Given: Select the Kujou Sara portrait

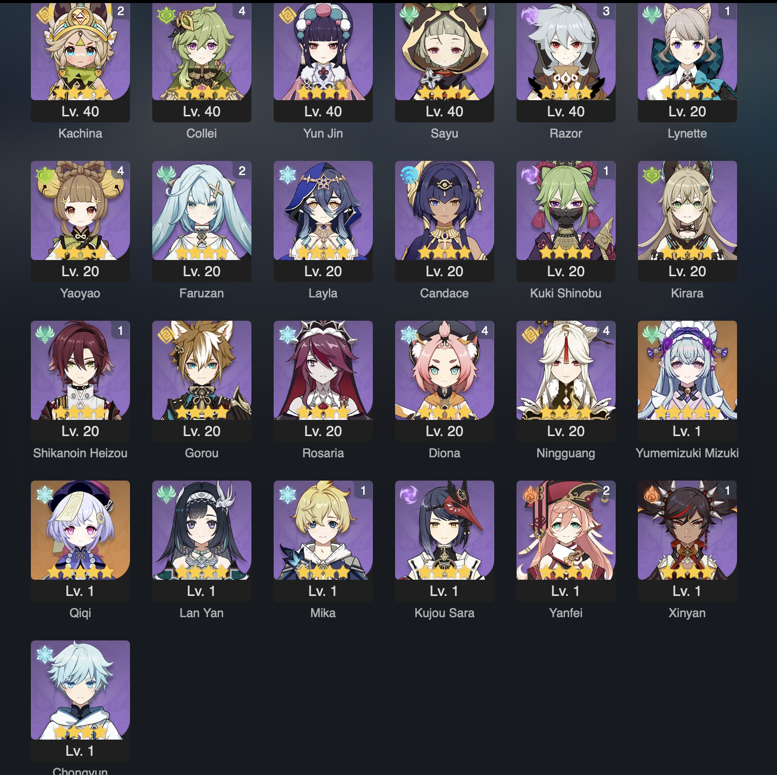Looking at the screenshot, I should pyautogui.click(x=445, y=530).
